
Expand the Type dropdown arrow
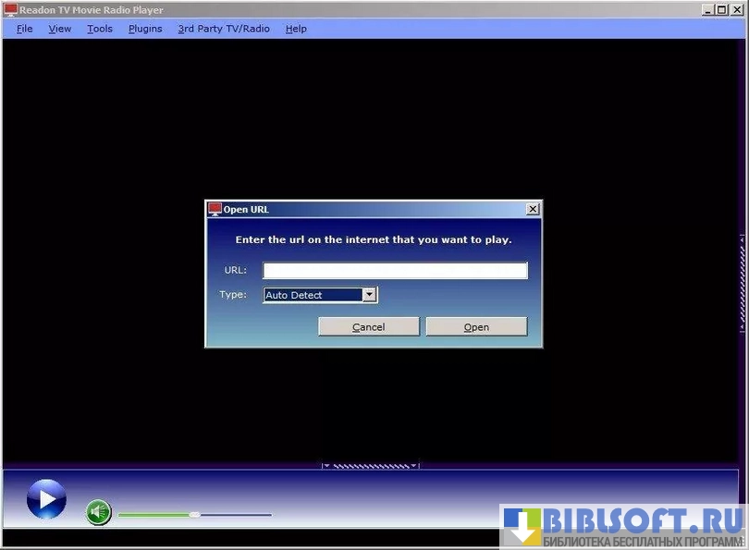369,295
